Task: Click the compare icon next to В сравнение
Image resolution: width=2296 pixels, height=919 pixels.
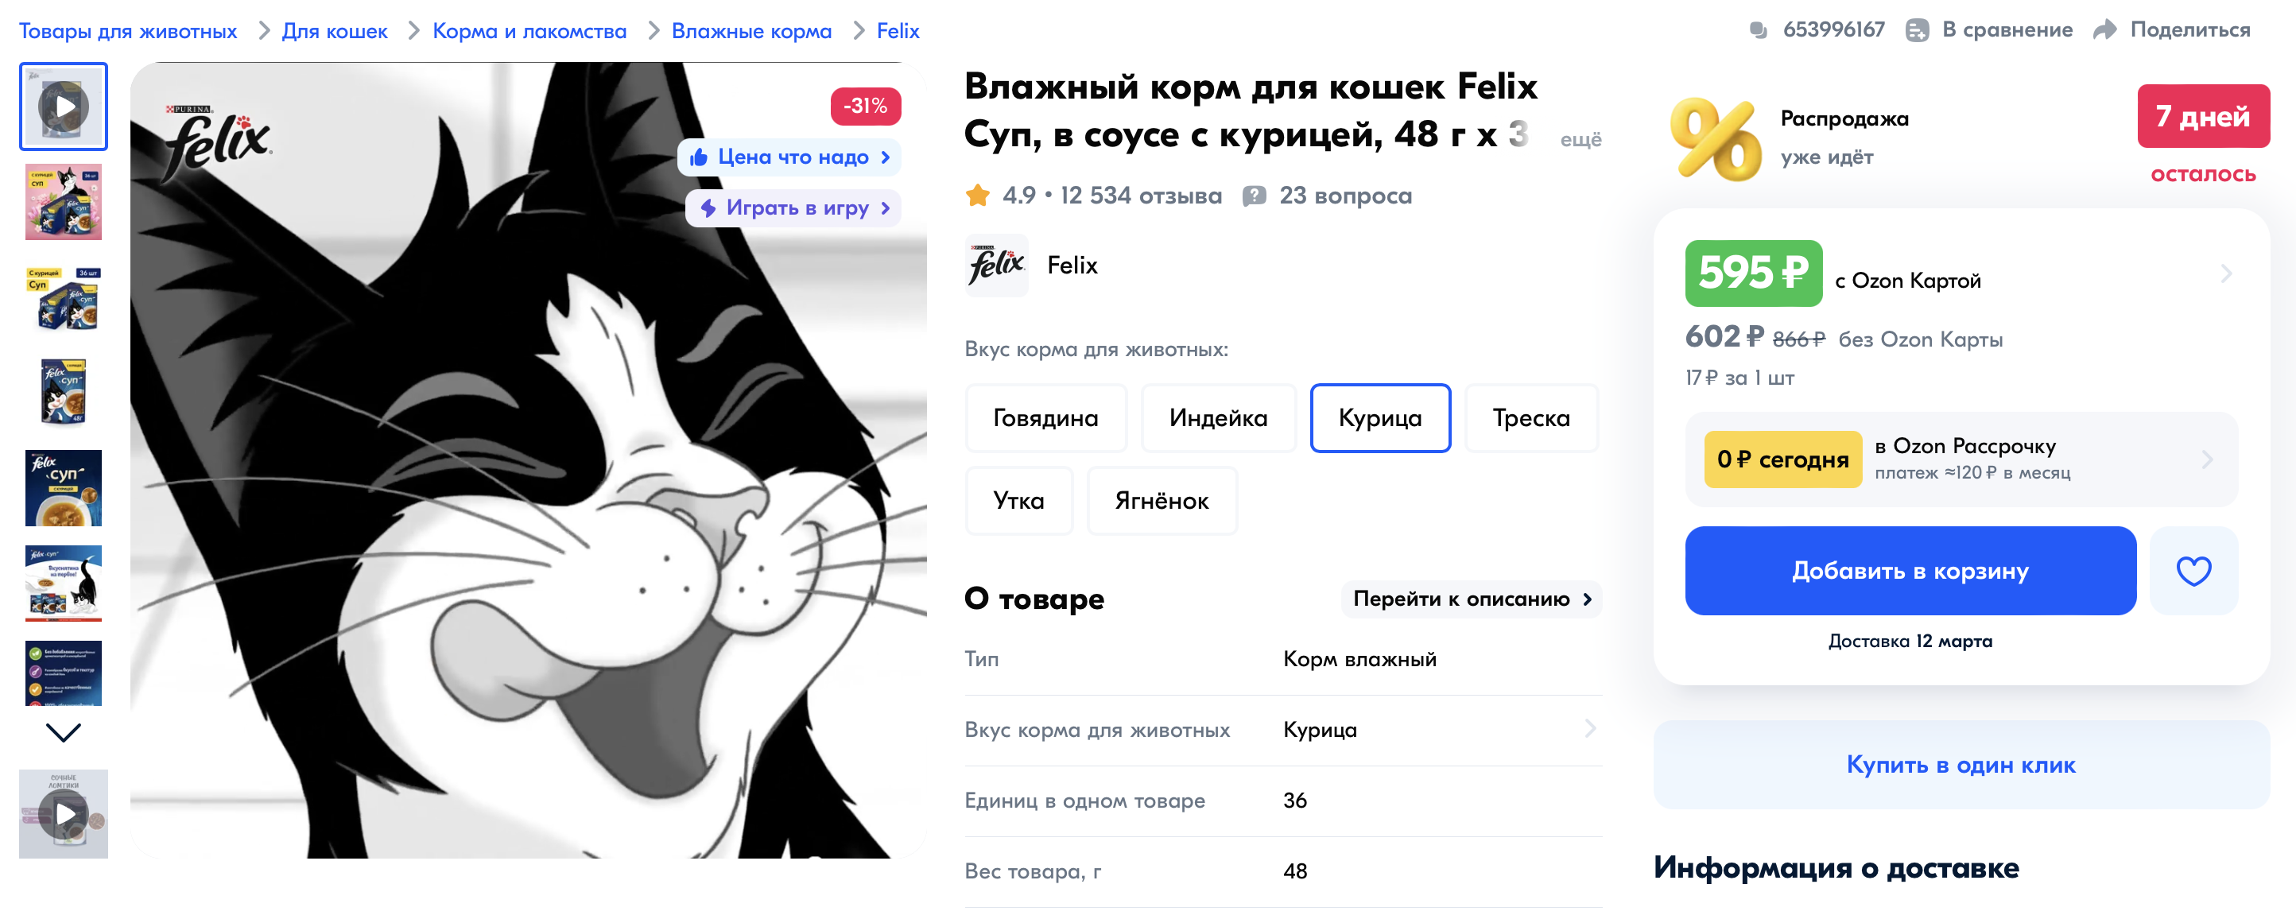Action: click(1916, 30)
